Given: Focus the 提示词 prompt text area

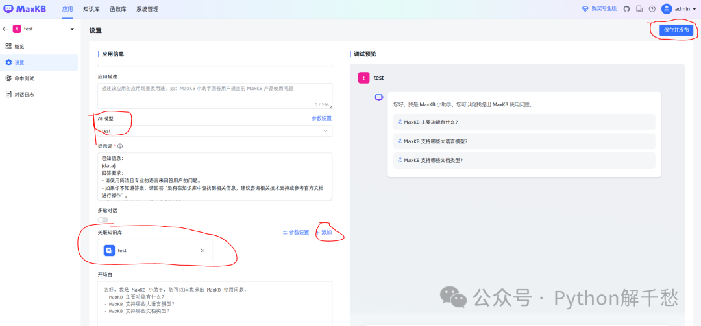Looking at the screenshot, I should pos(215,176).
